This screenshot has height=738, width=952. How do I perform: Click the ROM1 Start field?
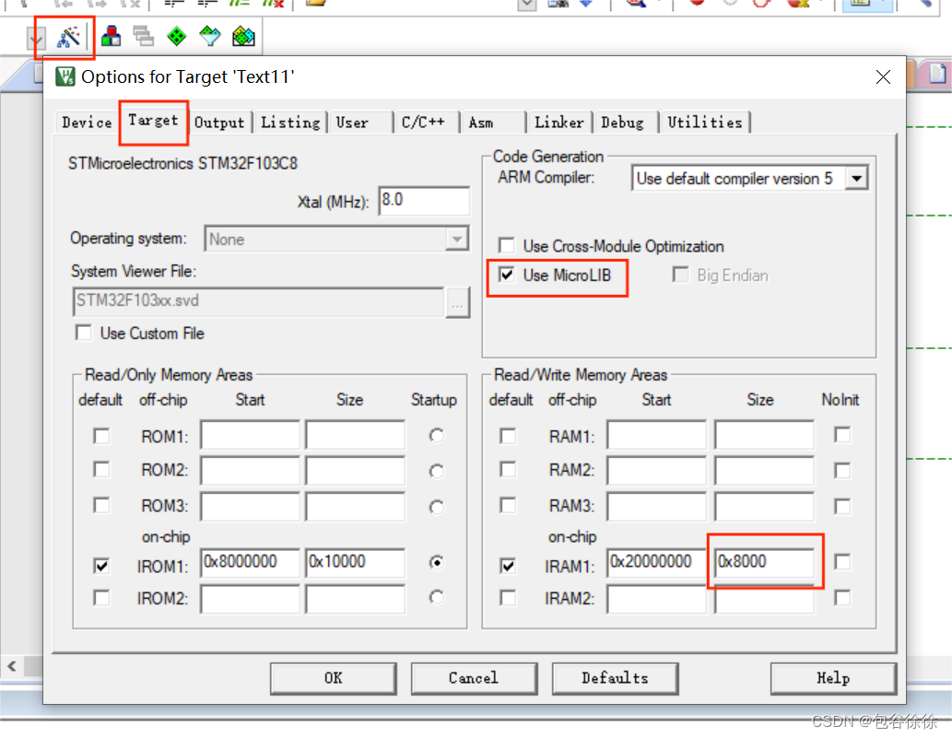tap(250, 435)
